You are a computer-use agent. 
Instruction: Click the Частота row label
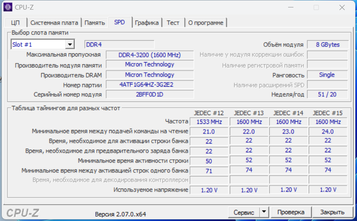[x=177, y=122]
